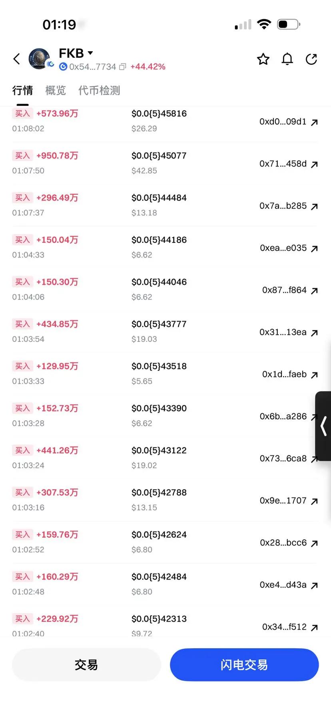Expand the FKB token dropdown arrow

[90, 53]
